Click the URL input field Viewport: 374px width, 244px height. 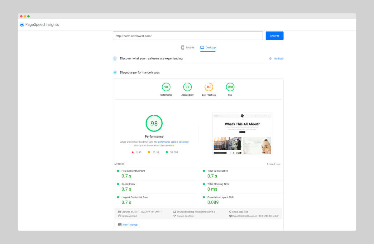point(188,36)
